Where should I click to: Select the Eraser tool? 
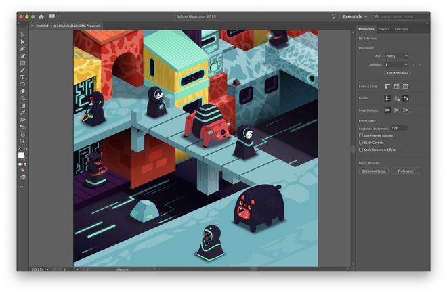pyautogui.click(x=22, y=91)
